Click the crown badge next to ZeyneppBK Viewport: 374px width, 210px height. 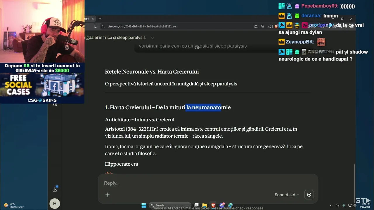(281, 42)
